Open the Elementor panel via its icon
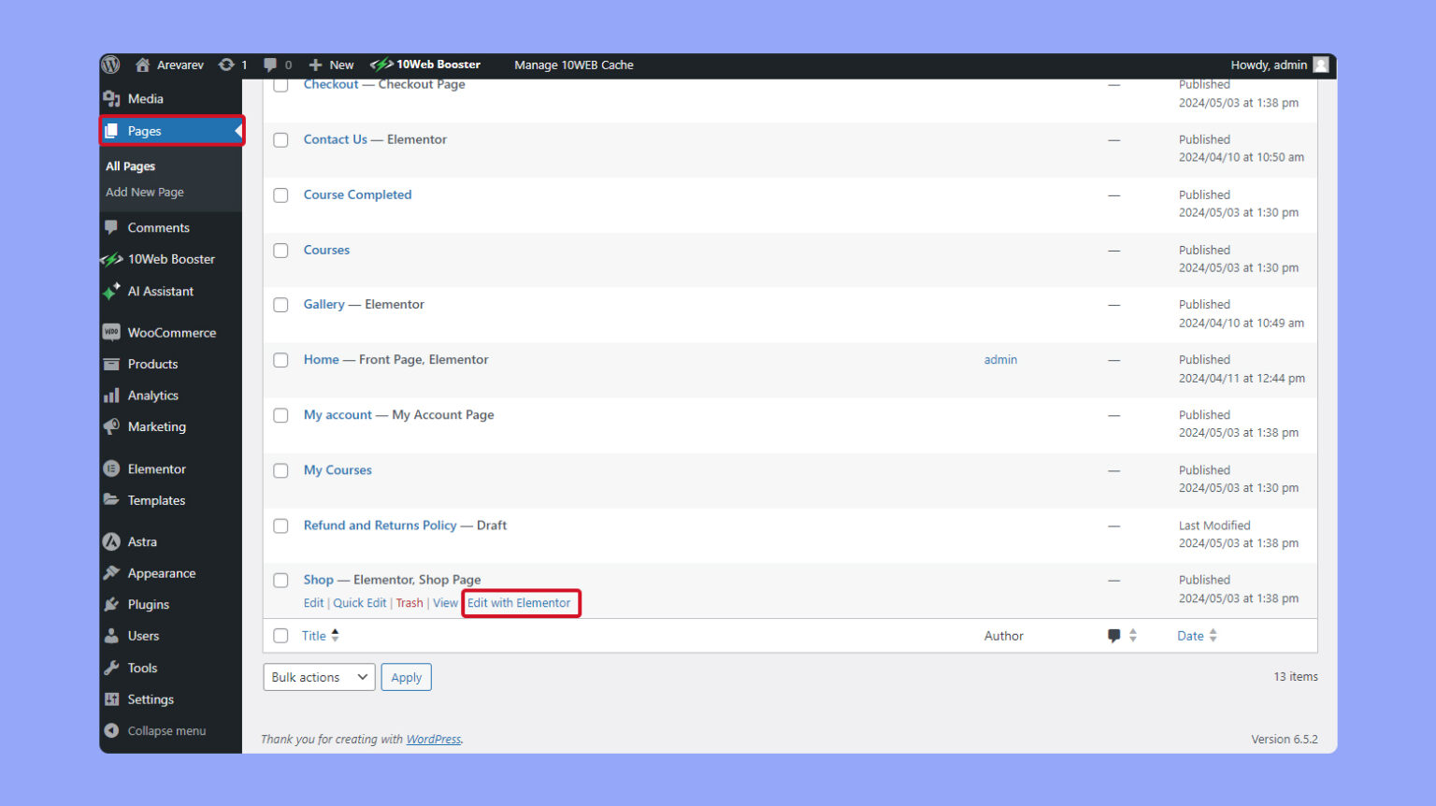The height and width of the screenshot is (806, 1436). pyautogui.click(x=113, y=468)
